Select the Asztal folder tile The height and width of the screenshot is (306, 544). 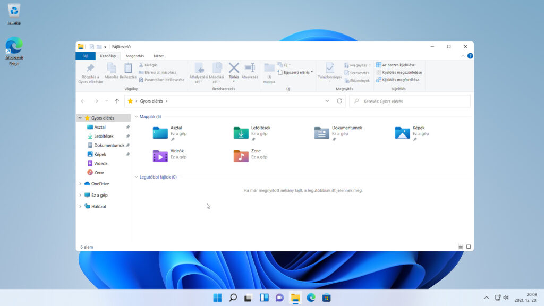click(x=170, y=133)
